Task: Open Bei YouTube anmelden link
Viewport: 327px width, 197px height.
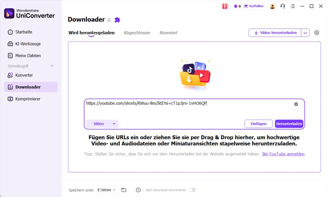Action: [283, 154]
